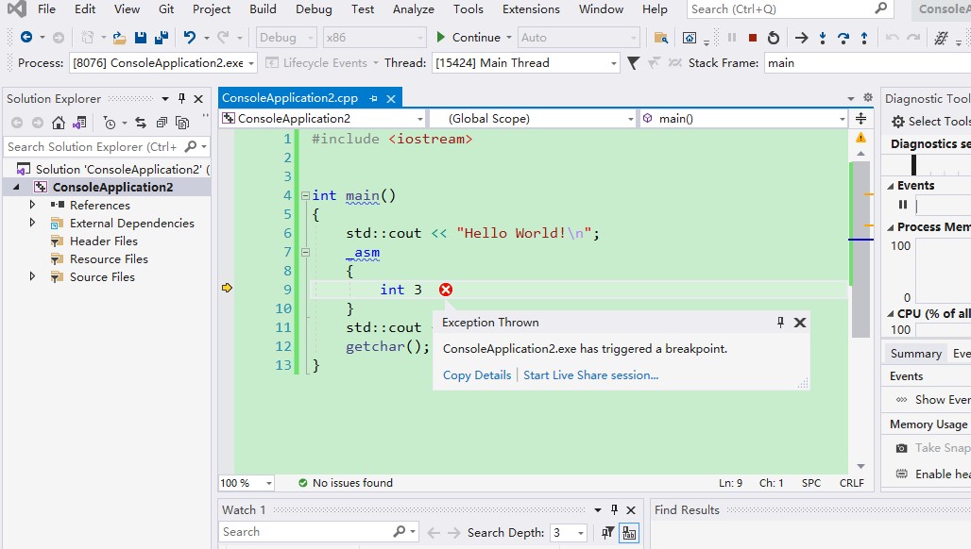Viewport: 971px width, 549px height.
Task: Collapse the ConsoleApplication2 project node
Action: (x=16, y=187)
